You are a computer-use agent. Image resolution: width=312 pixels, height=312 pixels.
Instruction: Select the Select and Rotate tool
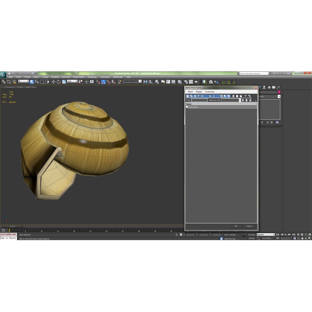click(58, 81)
